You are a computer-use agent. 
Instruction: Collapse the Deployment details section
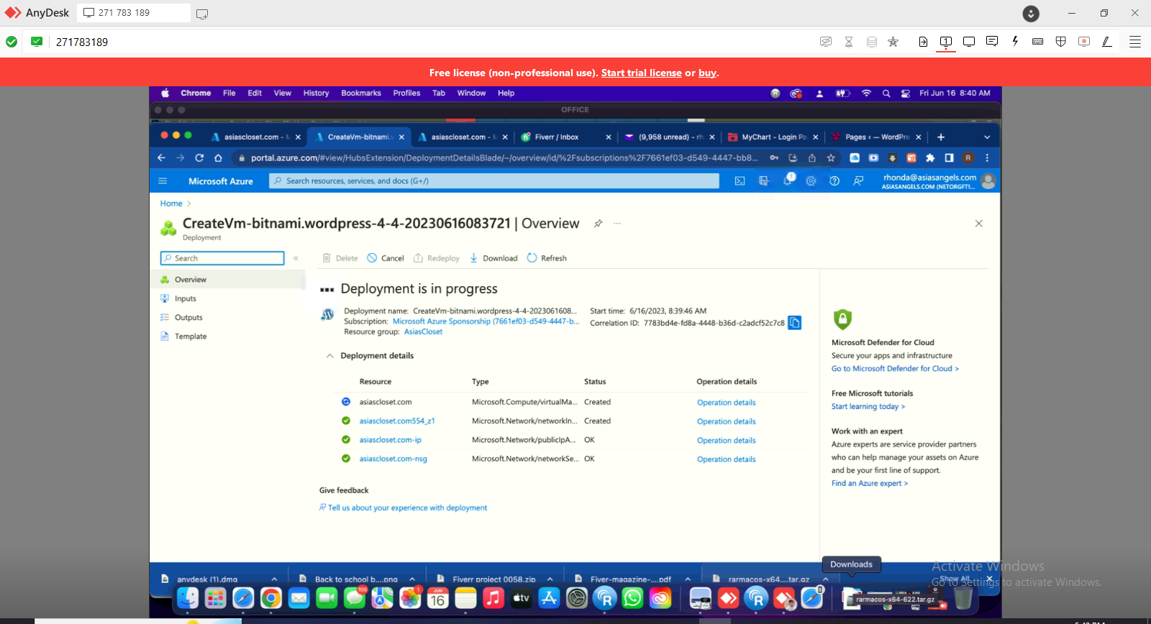pos(329,356)
